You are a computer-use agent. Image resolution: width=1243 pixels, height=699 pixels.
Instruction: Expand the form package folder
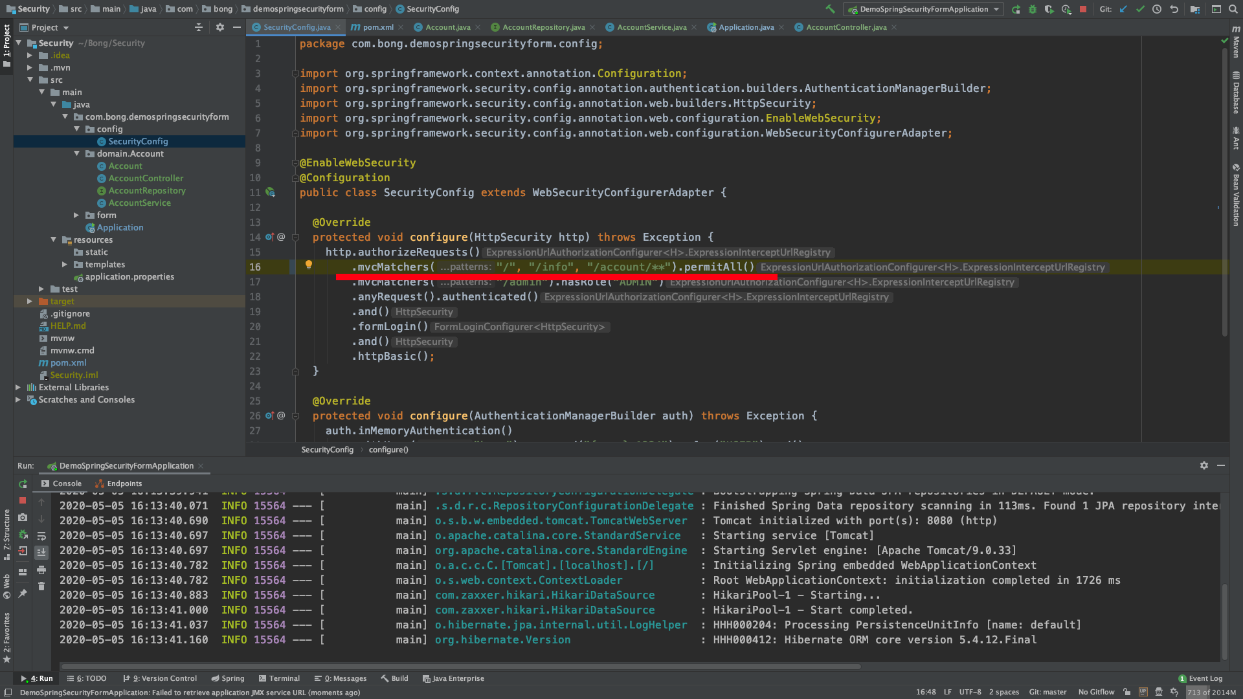coord(76,215)
